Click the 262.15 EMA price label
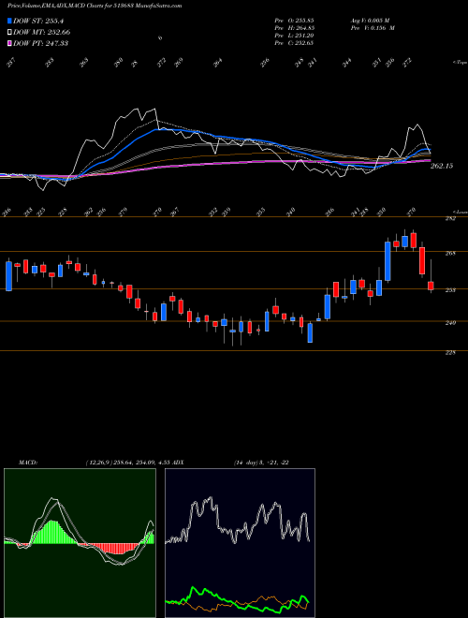This screenshot has width=468, height=618. 442,166
